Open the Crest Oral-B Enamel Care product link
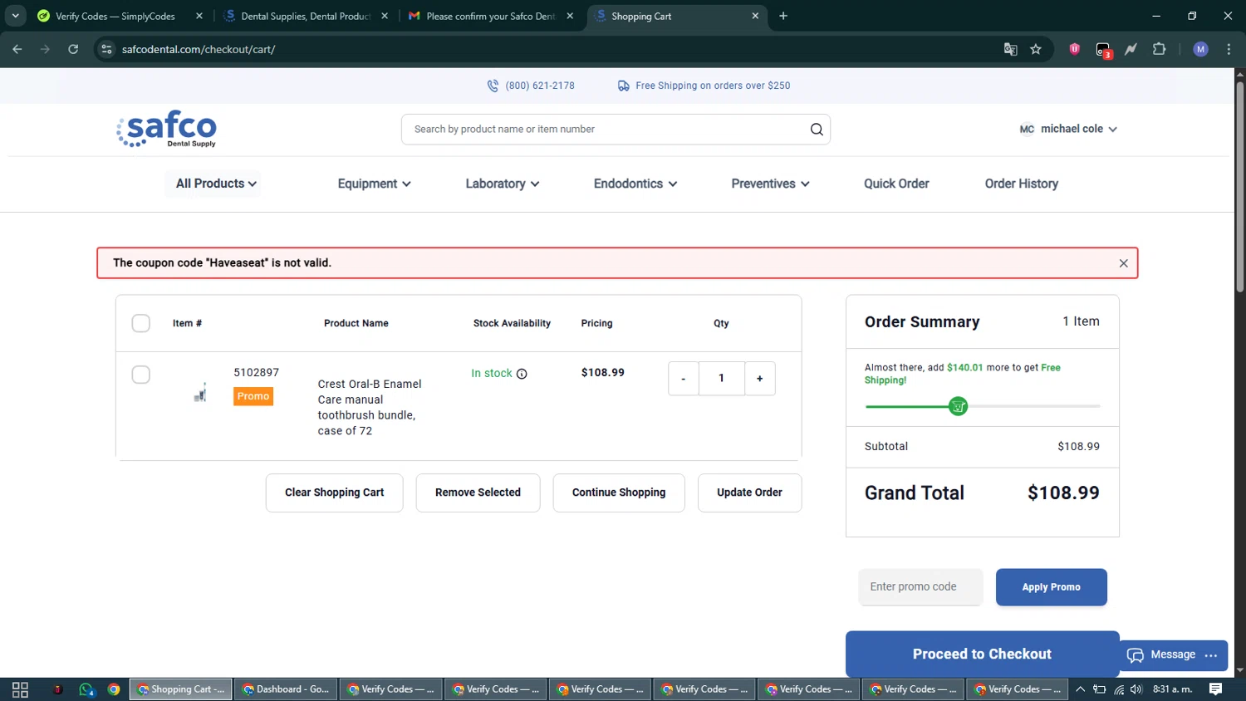The width and height of the screenshot is (1246, 701). (x=370, y=407)
